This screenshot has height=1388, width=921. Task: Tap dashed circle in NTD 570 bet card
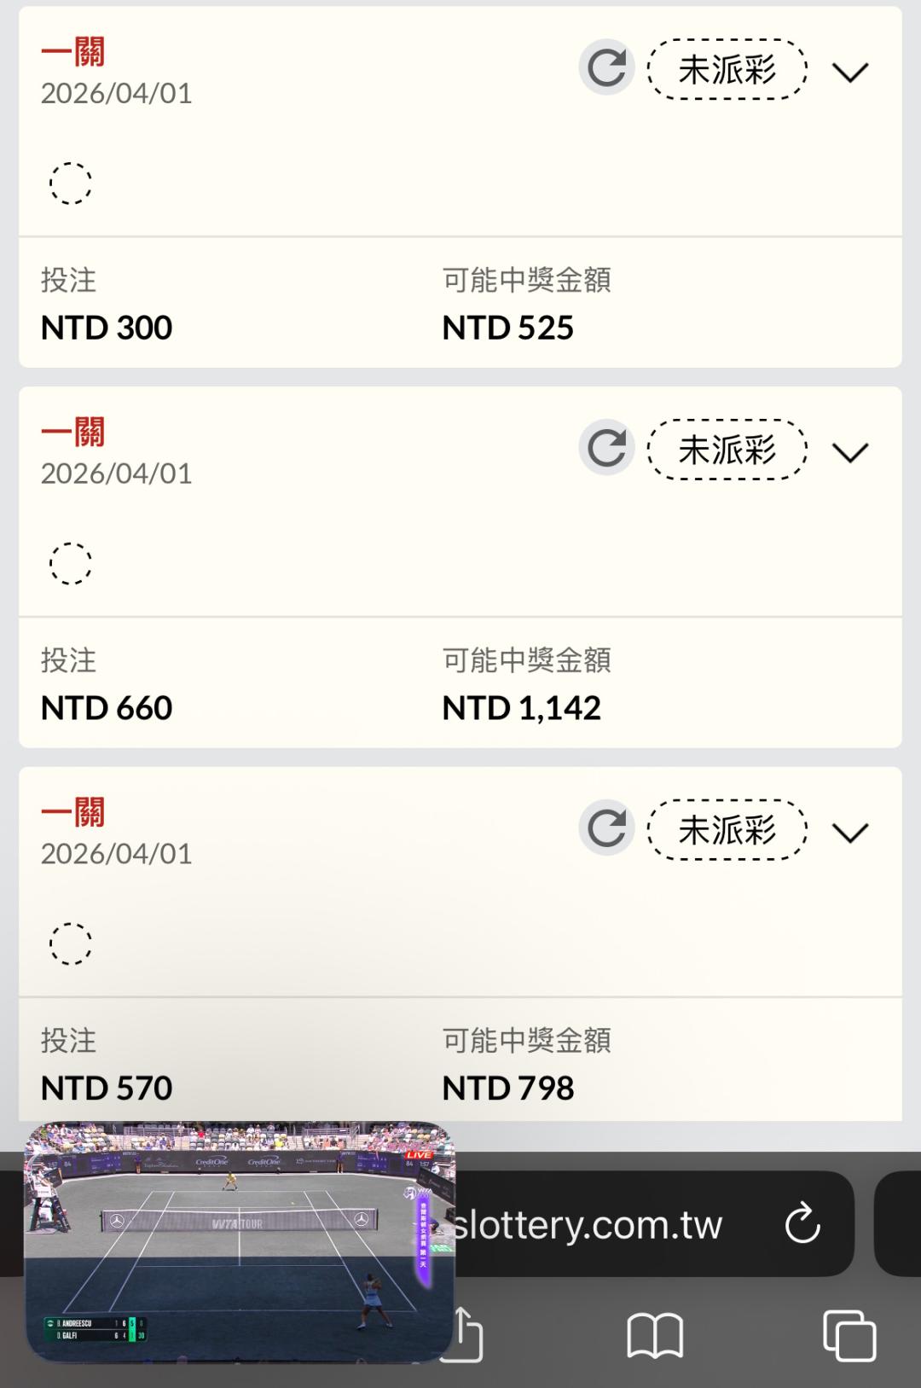70,944
